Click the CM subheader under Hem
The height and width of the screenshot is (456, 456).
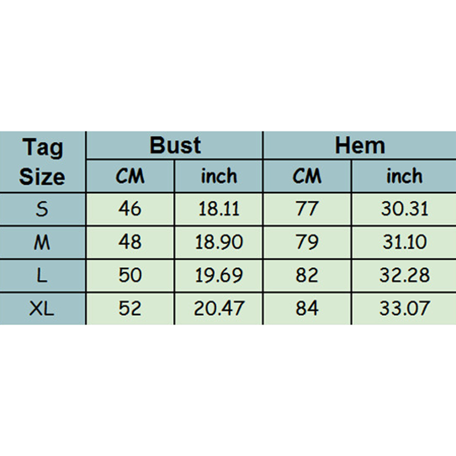click(x=307, y=176)
